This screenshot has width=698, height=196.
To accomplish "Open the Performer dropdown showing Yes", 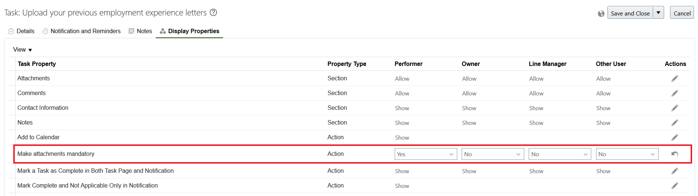I will (x=426, y=154).
